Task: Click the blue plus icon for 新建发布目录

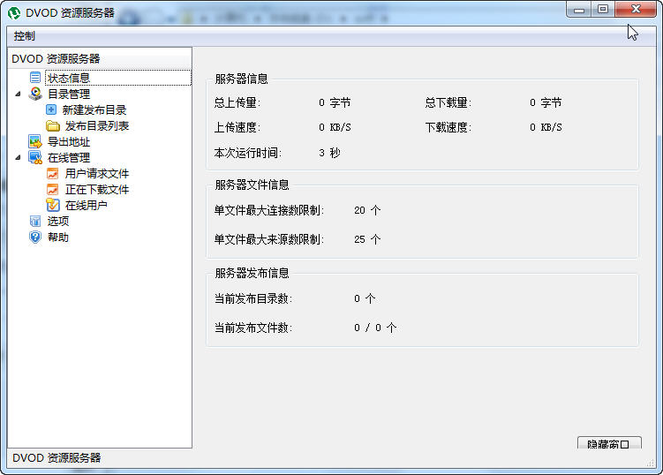Action: click(51, 109)
